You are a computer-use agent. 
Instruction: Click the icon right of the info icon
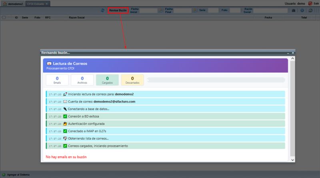pyautogui.click(x=310, y=10)
